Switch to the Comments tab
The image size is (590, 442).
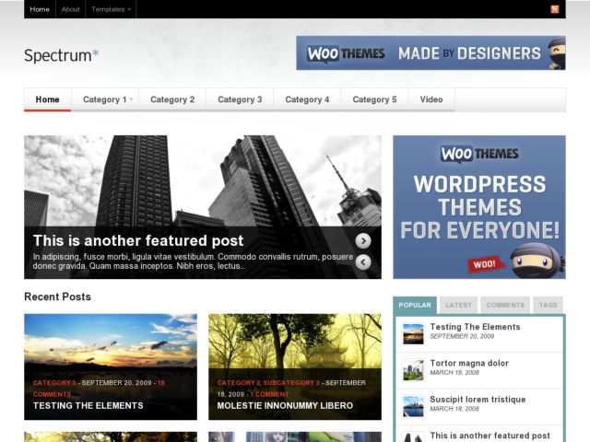(x=505, y=305)
